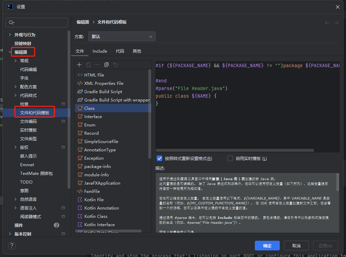This screenshot has width=346, height=257.
Task: Click the code editor horizontal scrollbar
Action: click(x=235, y=150)
